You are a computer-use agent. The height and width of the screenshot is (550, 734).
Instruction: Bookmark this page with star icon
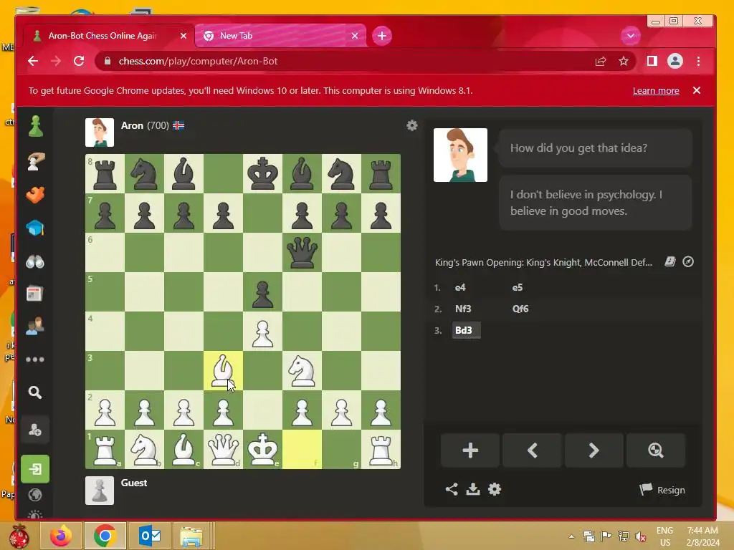tap(624, 61)
